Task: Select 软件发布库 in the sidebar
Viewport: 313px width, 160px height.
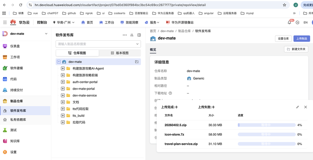Action: pos(25,111)
